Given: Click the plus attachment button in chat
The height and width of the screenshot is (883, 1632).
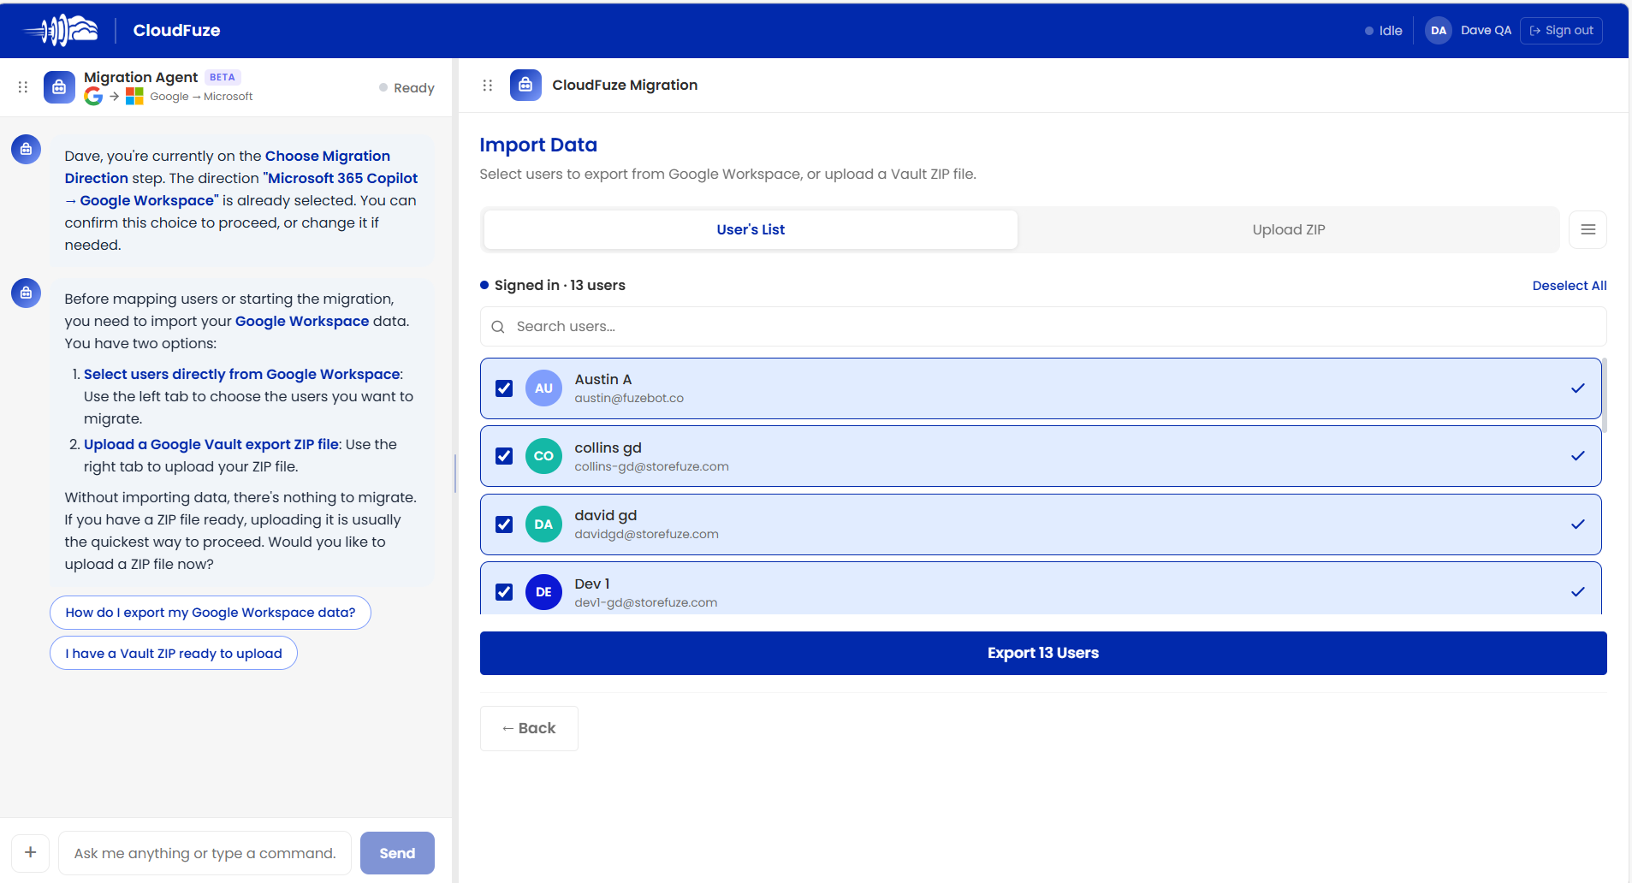Looking at the screenshot, I should click(x=30, y=852).
